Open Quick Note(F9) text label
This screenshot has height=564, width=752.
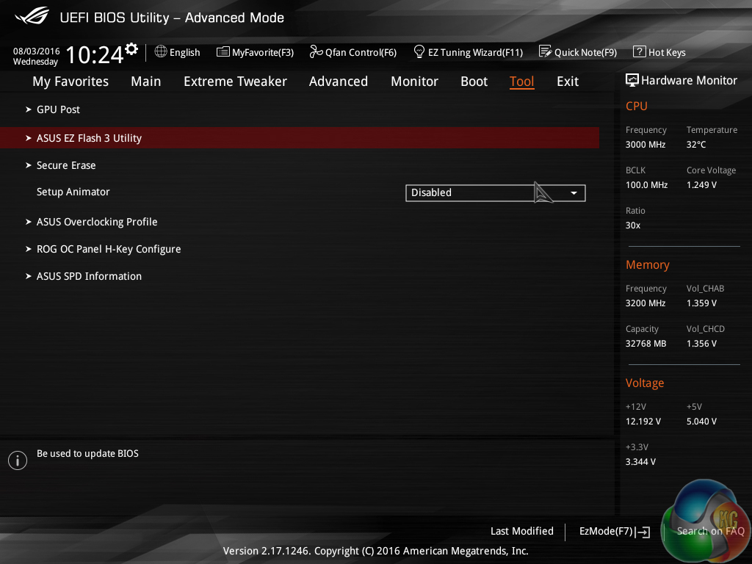585,53
